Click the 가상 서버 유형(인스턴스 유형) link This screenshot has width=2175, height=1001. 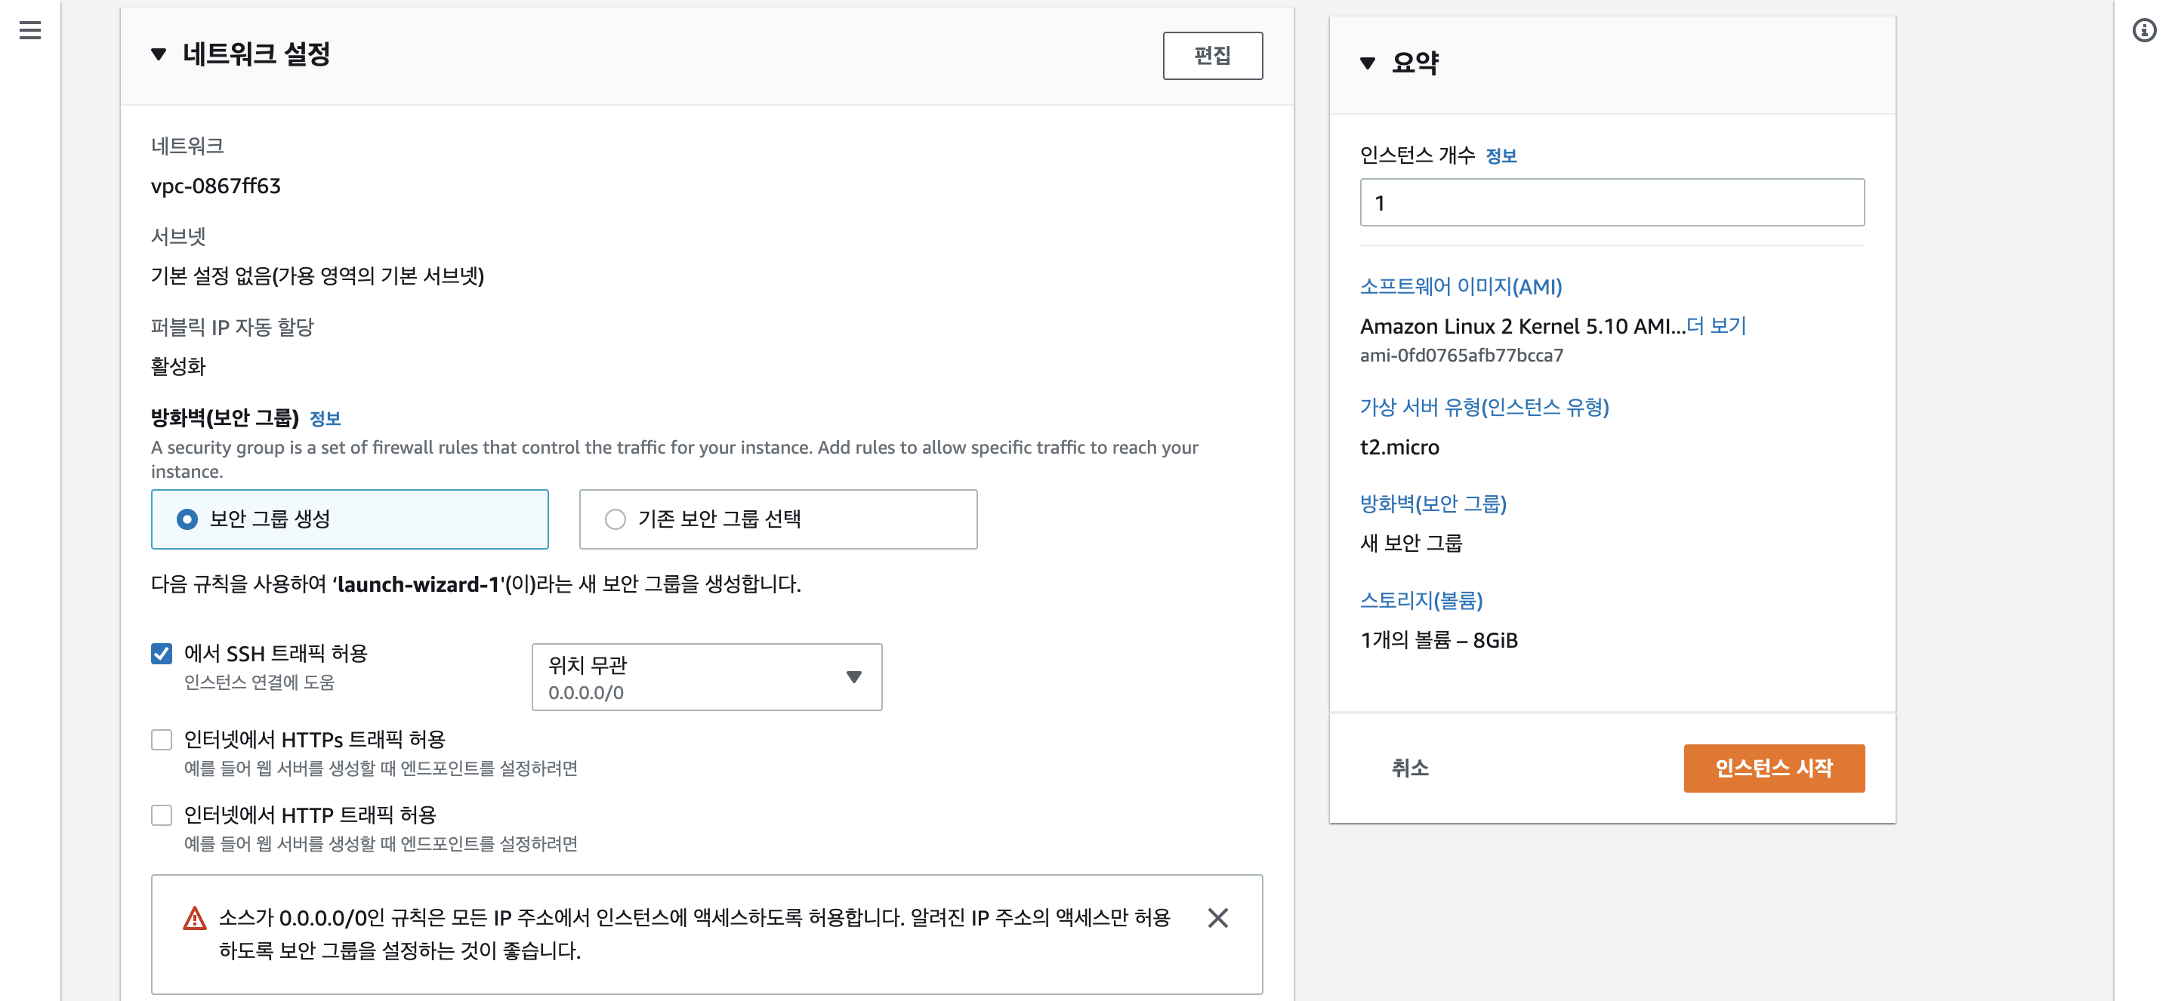(x=1484, y=408)
